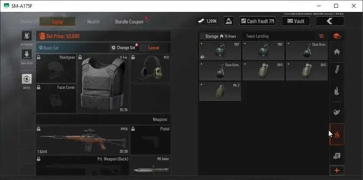Toggle the lock on Pistol slot
Screen dimensions: 363x180
pos(133,129)
